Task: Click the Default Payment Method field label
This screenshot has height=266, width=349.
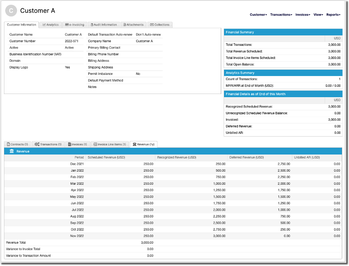Action: [105, 80]
